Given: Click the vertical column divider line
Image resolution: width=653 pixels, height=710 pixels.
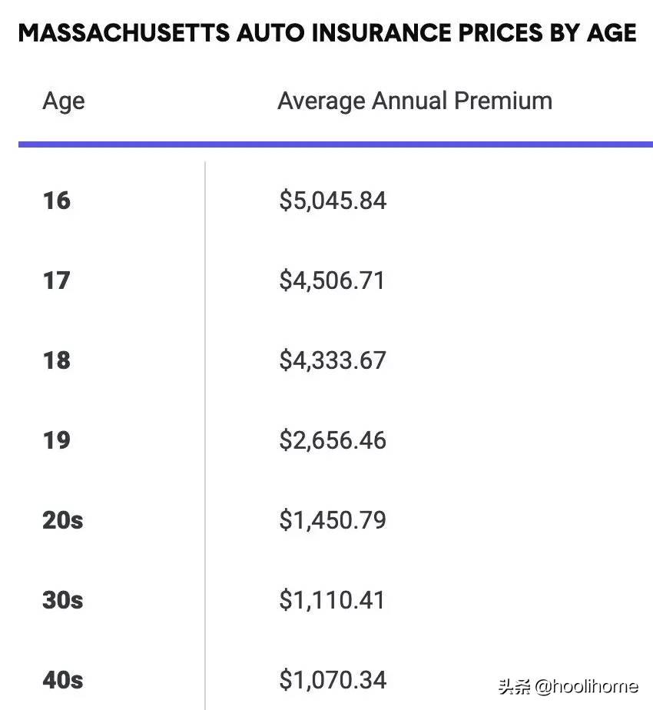Looking at the screenshot, I should tap(205, 430).
